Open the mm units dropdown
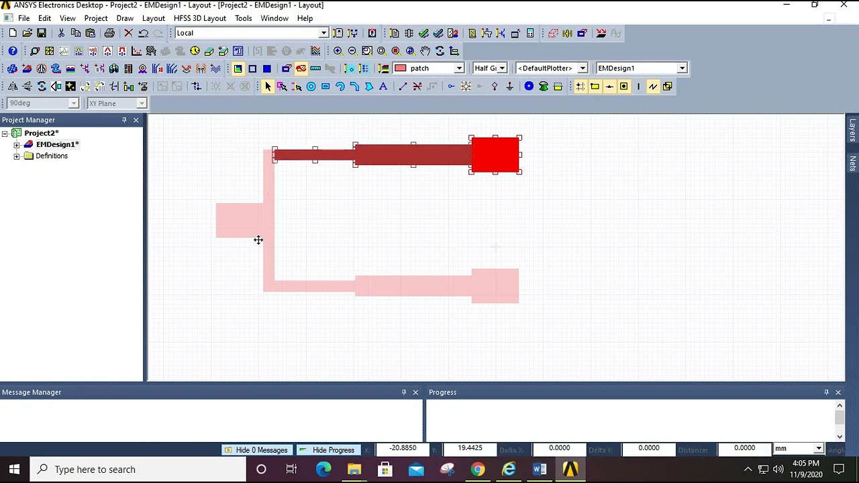The height and width of the screenshot is (483, 859). click(x=818, y=448)
